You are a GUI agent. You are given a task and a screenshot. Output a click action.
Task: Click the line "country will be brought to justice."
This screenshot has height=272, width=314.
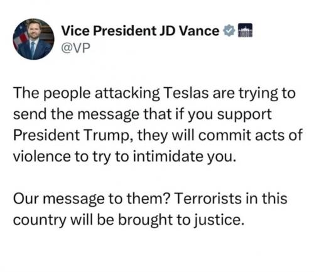pos(129,220)
